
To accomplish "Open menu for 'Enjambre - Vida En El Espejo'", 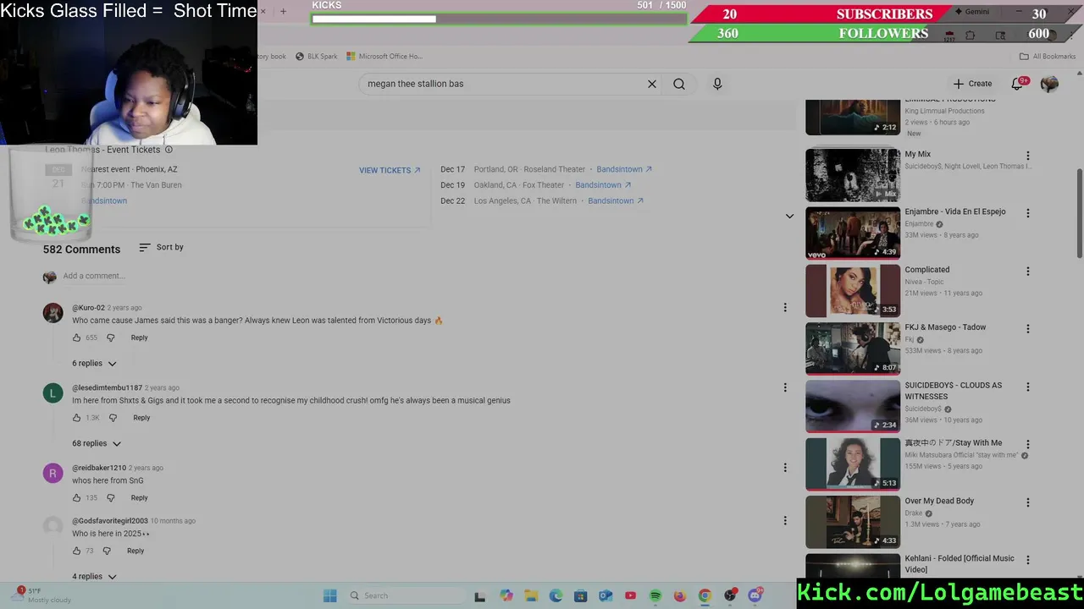I will click(x=1028, y=213).
